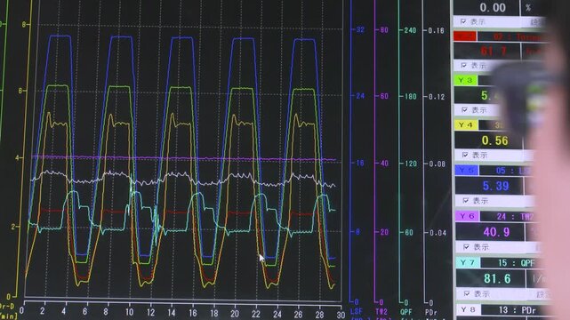Click the 120 tick on the QPF axis

click(x=411, y=164)
